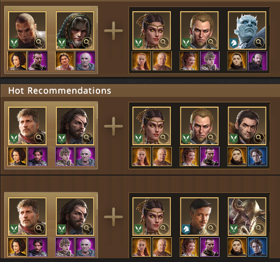Click the magnifier on the hooded bearded commander

[87, 42]
